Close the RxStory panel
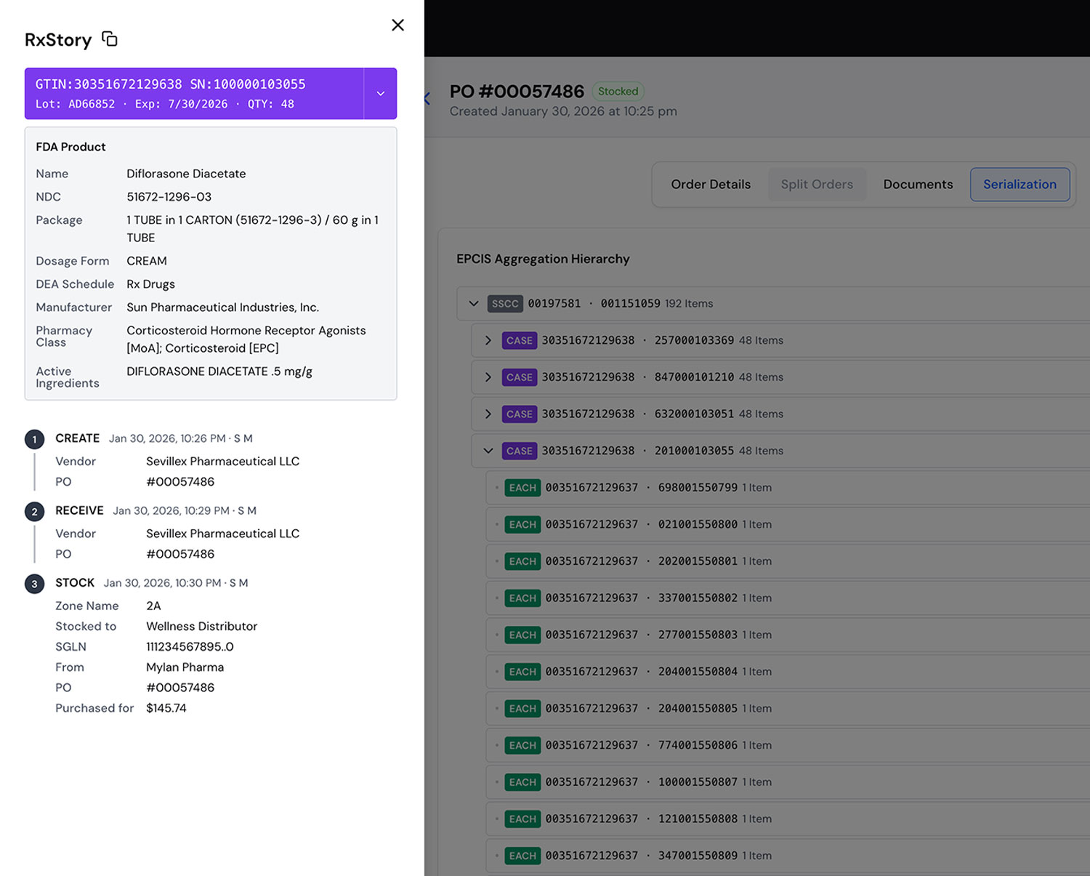 (x=397, y=25)
